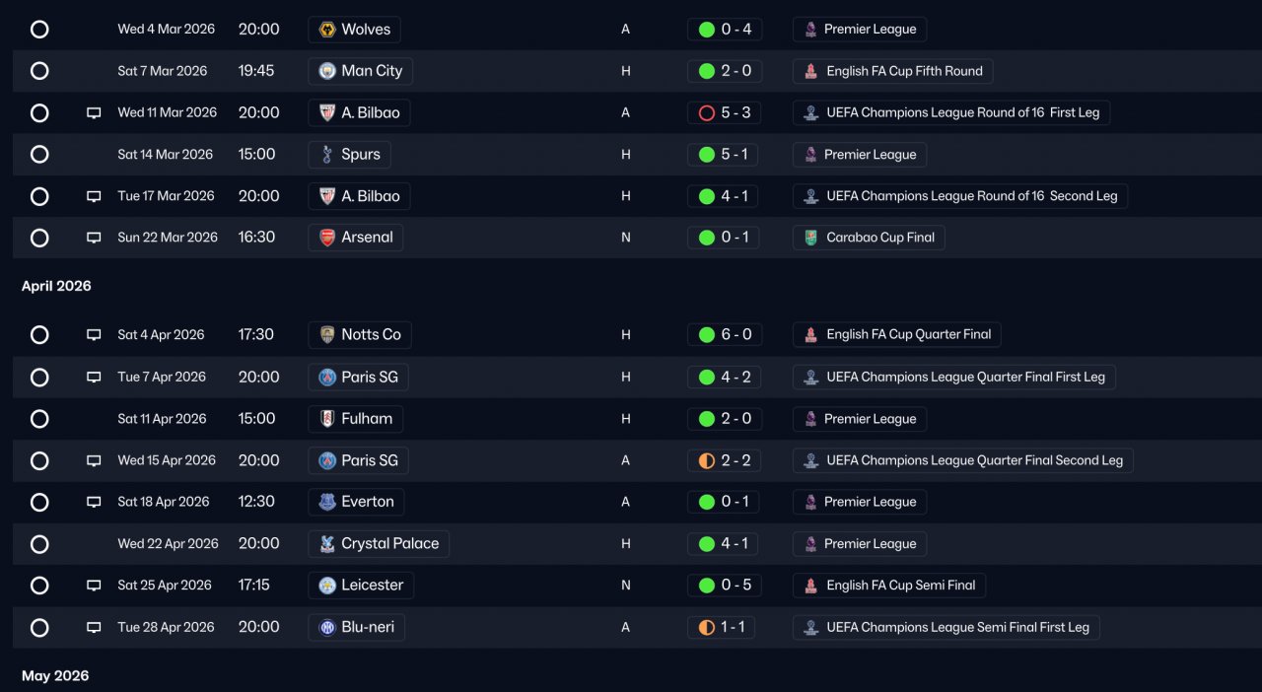Screen dimensions: 1262x692
Task: Open the Fulham team button
Action: click(x=355, y=419)
